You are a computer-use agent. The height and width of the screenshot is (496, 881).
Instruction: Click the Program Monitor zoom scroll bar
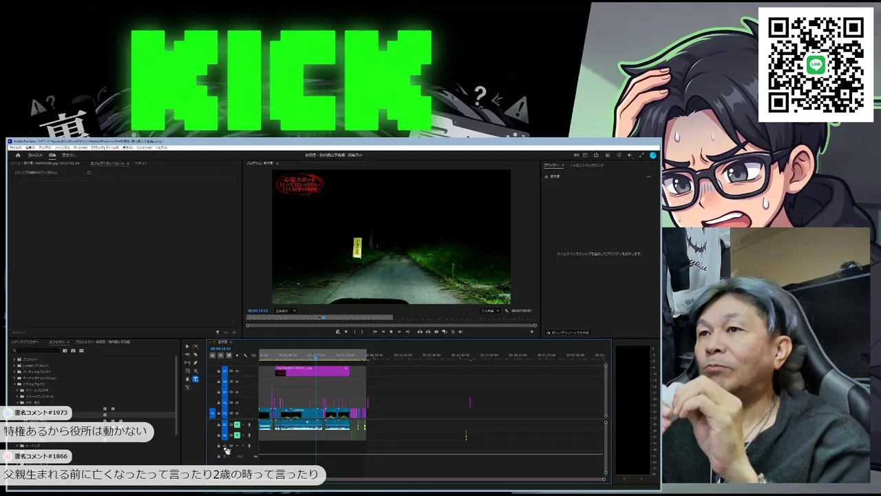(x=391, y=324)
